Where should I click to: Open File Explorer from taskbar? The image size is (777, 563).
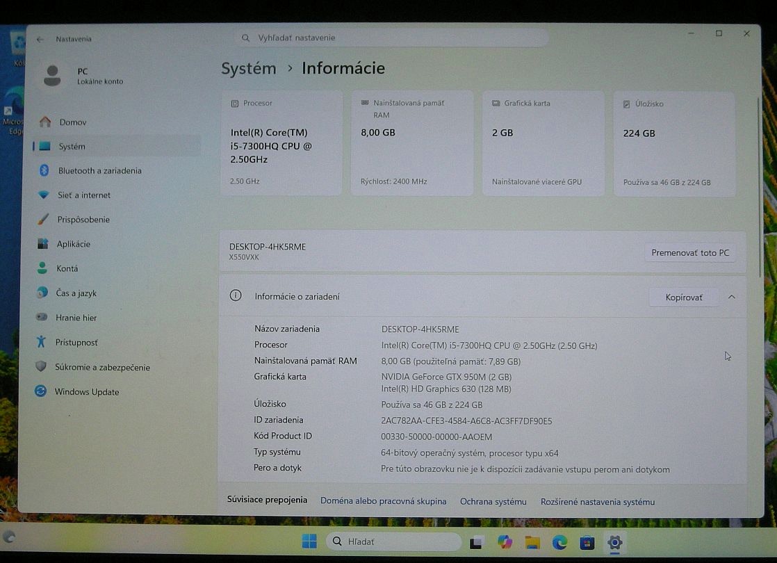[x=532, y=542]
